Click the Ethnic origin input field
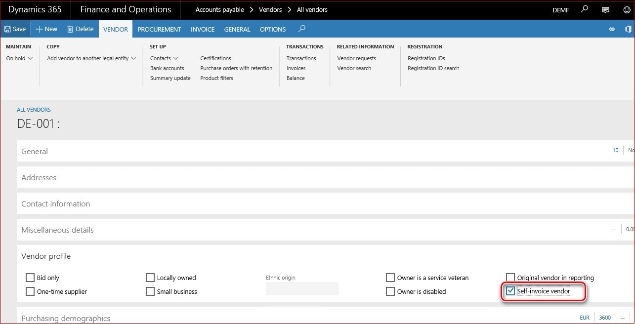Image resolution: width=635 pixels, height=324 pixels. click(x=302, y=288)
